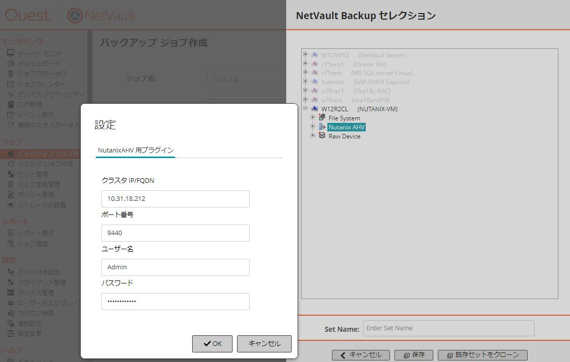
Task: Click the クライアント管理 icon in sidebar
Action: click(x=11, y=282)
